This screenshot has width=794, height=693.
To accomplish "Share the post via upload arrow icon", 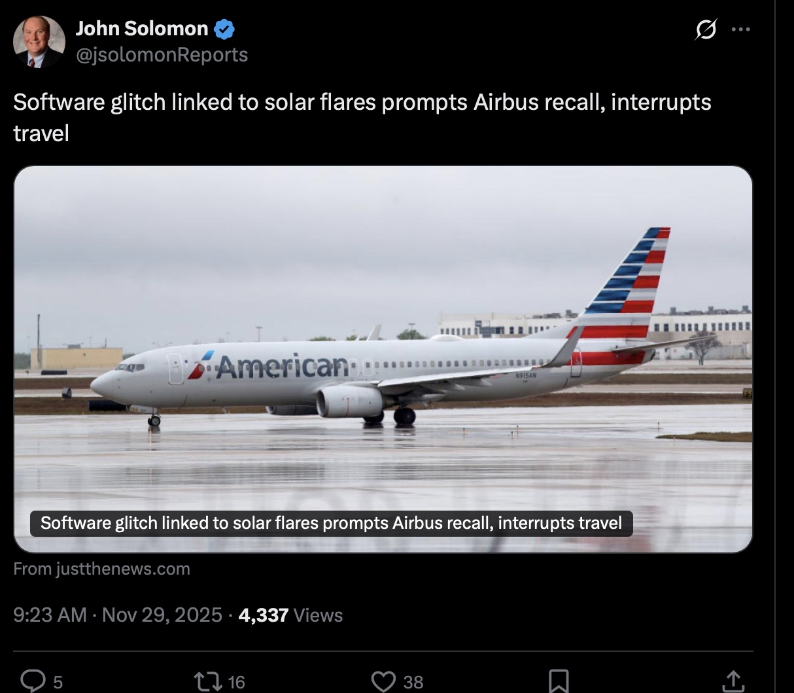I will coord(733,681).
